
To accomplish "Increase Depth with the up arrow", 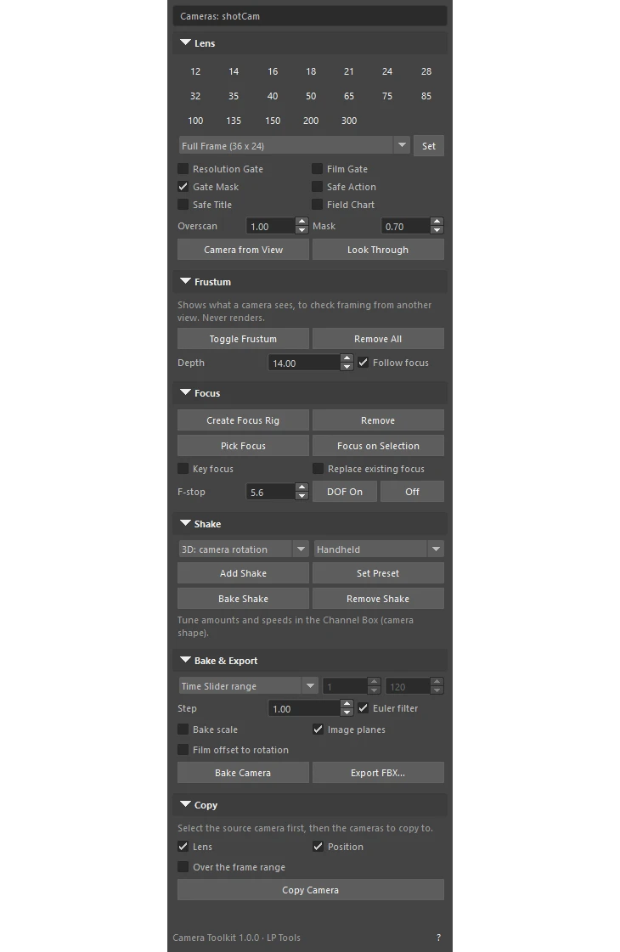I will (x=347, y=358).
